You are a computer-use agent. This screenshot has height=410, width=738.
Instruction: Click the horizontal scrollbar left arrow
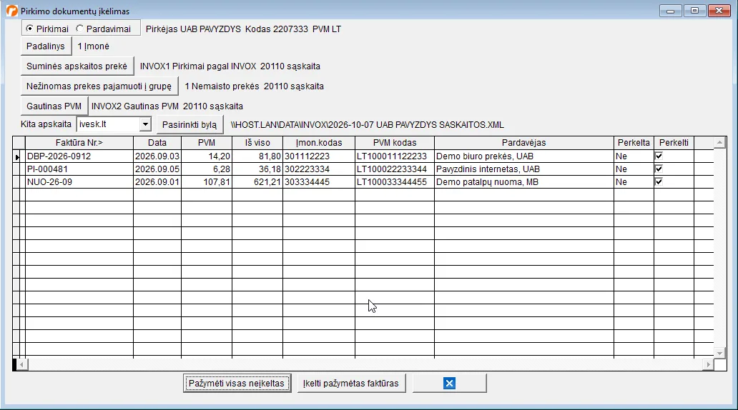pos(21,364)
